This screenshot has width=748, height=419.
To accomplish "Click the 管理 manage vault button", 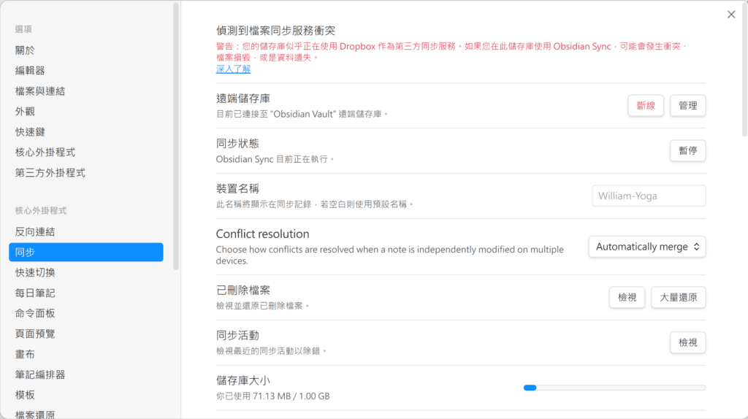I will pos(687,106).
